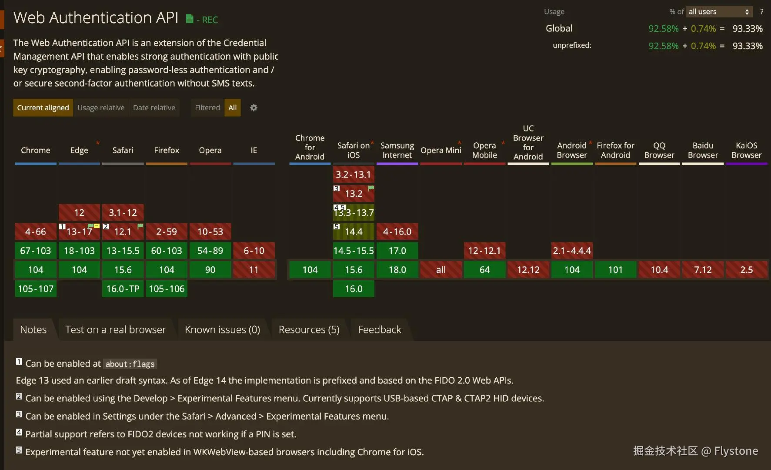Select Safari 3.1-12 cell
Image resolution: width=771 pixels, height=470 pixels.
pos(123,212)
